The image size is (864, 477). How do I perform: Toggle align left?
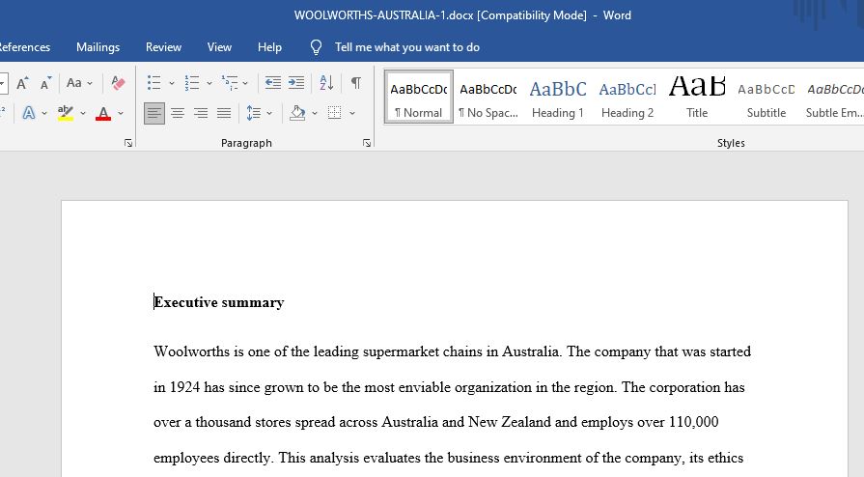click(154, 113)
